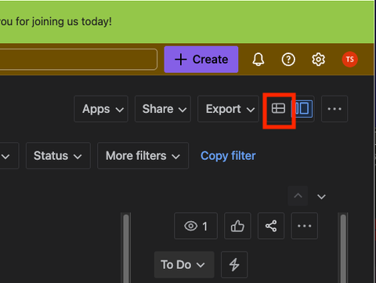Image resolution: width=376 pixels, height=283 pixels.
Task: Open the automation lightning bolt icon
Action: pyautogui.click(x=234, y=265)
